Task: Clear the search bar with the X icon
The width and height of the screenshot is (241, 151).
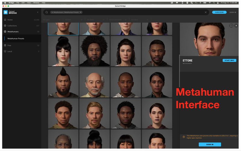Action: point(206,12)
